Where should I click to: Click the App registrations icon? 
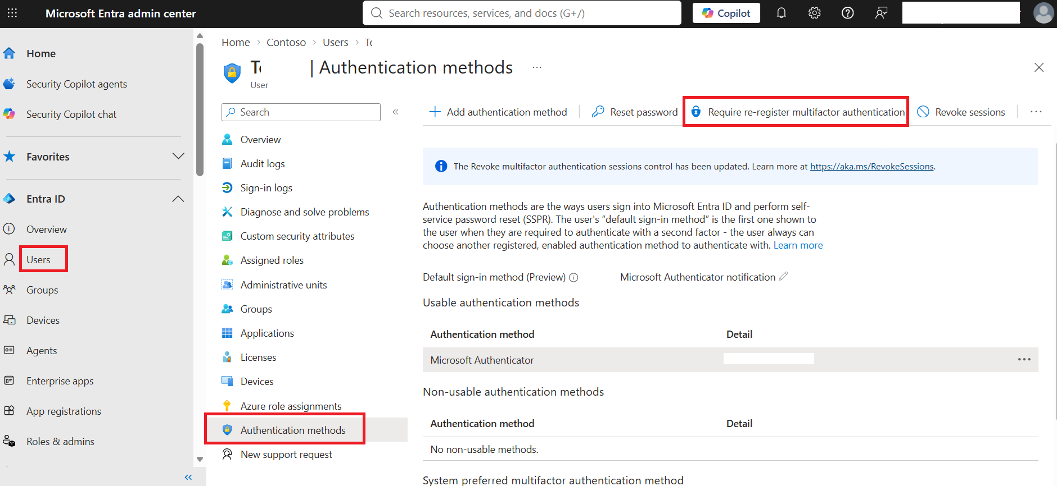pos(9,411)
